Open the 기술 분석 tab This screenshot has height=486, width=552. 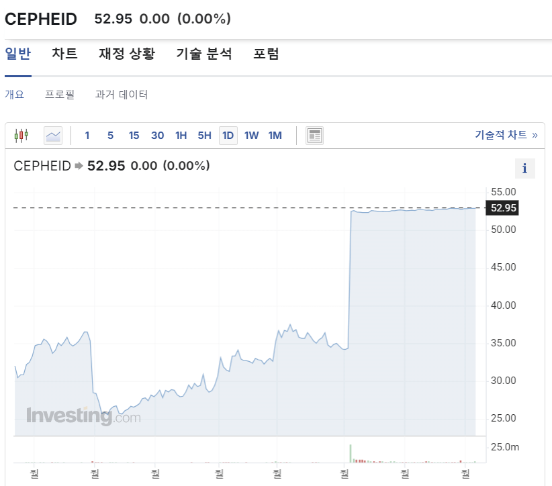(204, 54)
